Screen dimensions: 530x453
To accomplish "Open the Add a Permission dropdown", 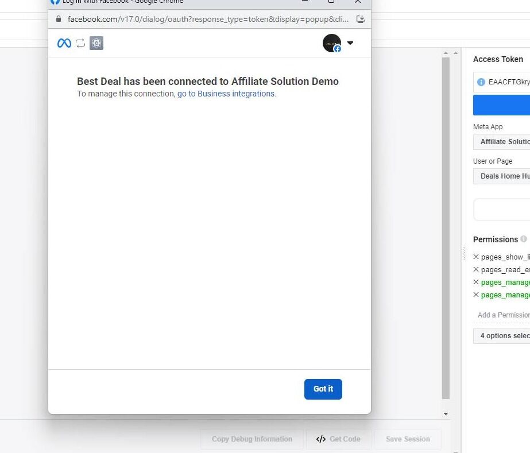I will click(502, 315).
